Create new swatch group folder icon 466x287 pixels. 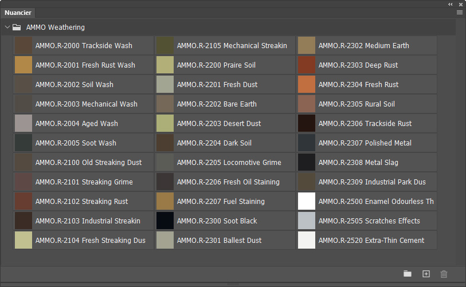(x=408, y=274)
